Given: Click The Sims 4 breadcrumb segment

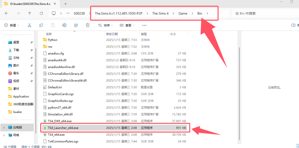Looking at the screenshot, I should click(160, 13).
